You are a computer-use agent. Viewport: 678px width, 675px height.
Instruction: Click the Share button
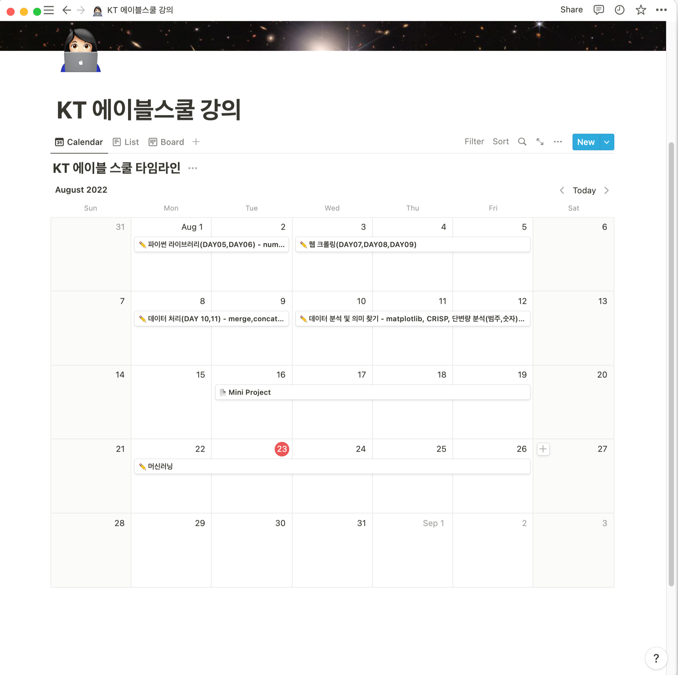pyautogui.click(x=571, y=10)
